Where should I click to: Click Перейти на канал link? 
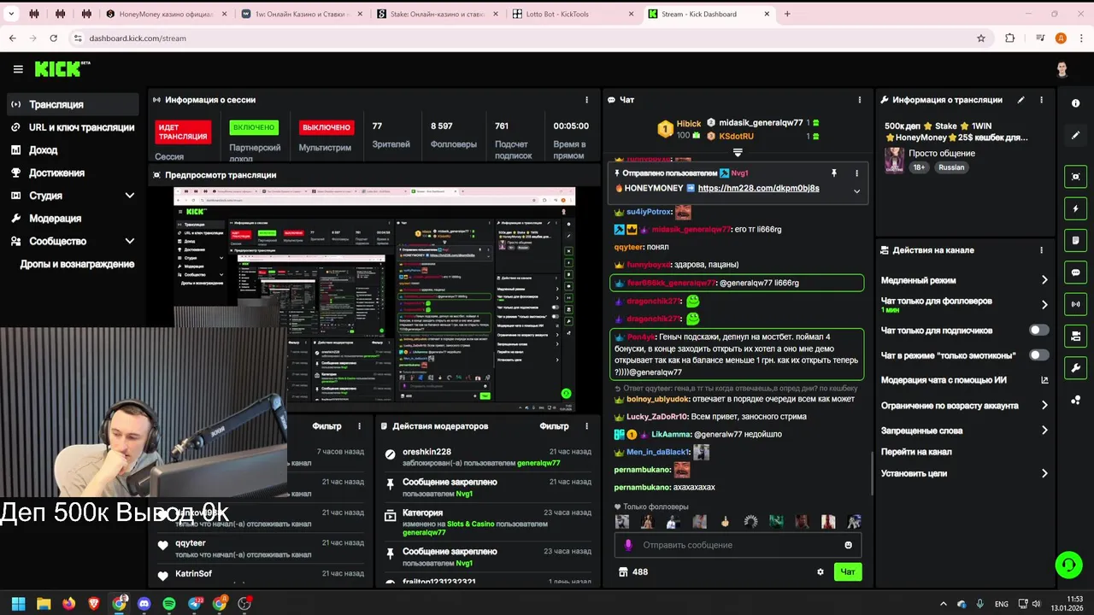[916, 452]
